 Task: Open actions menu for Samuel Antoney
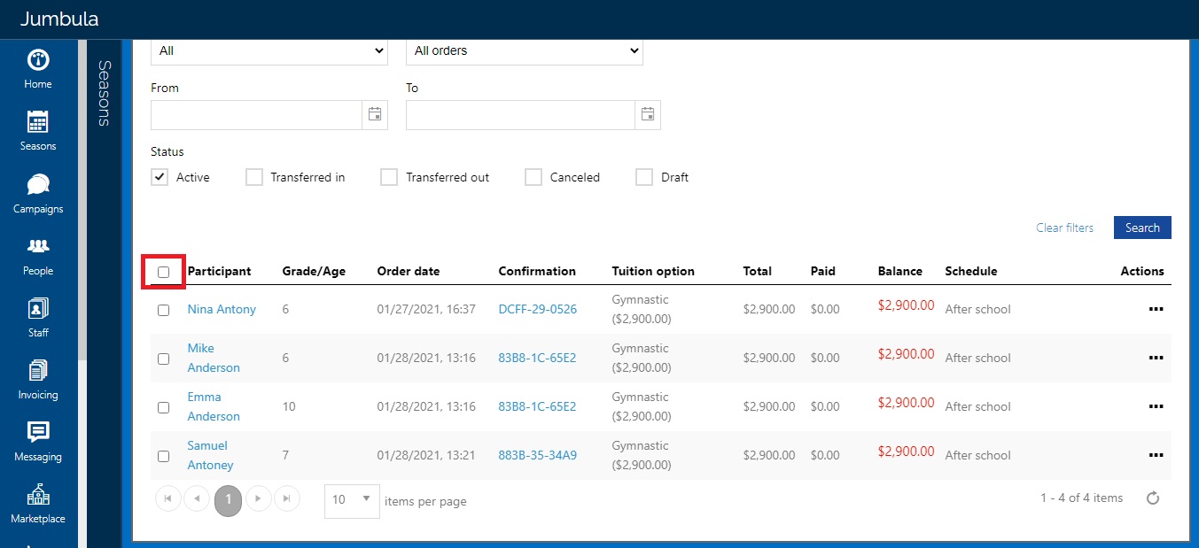coord(1156,455)
